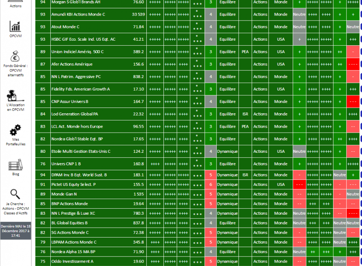Image resolution: width=362 pixels, height=266 pixels.
Task: Open BL Global Equities B
Action: (69, 223)
